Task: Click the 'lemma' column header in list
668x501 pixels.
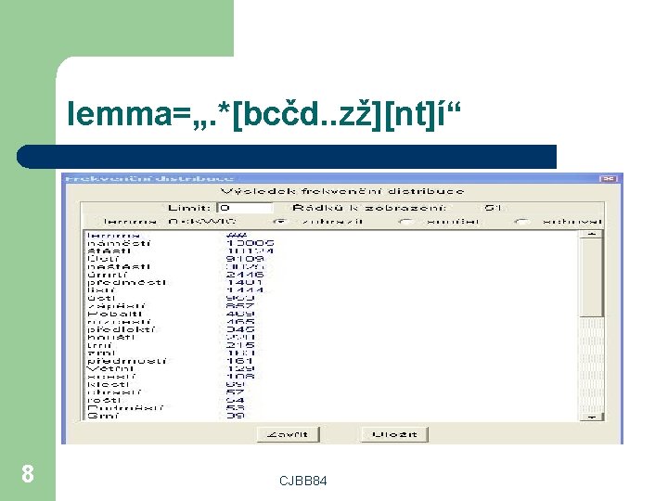Action: (x=113, y=235)
